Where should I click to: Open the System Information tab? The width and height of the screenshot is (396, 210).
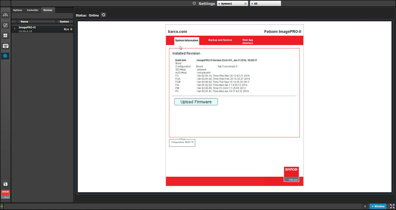pos(187,41)
